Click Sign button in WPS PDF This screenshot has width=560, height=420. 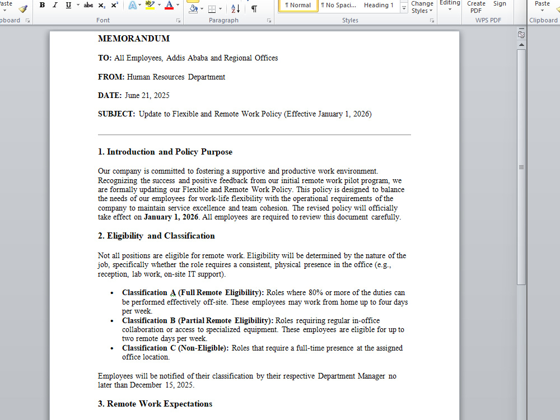point(500,4)
